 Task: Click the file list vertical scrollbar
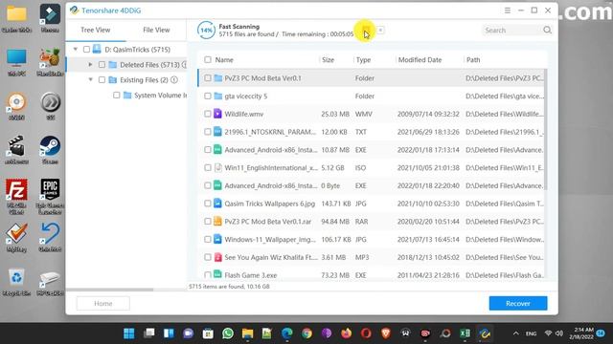pyautogui.click(x=545, y=130)
